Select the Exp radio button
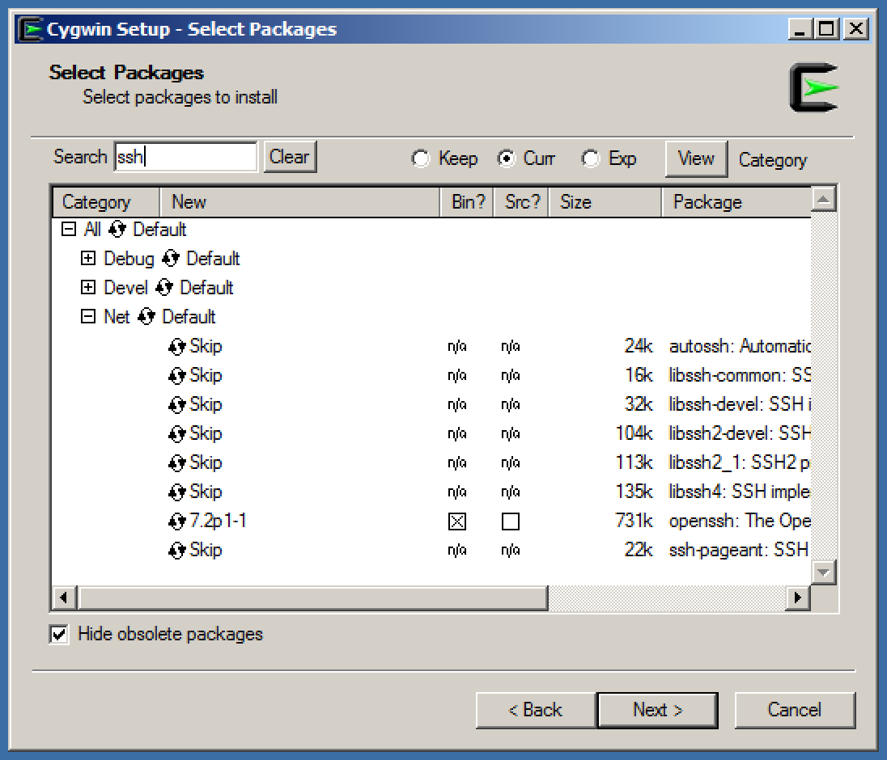Image resolution: width=887 pixels, height=760 pixels. [591, 158]
